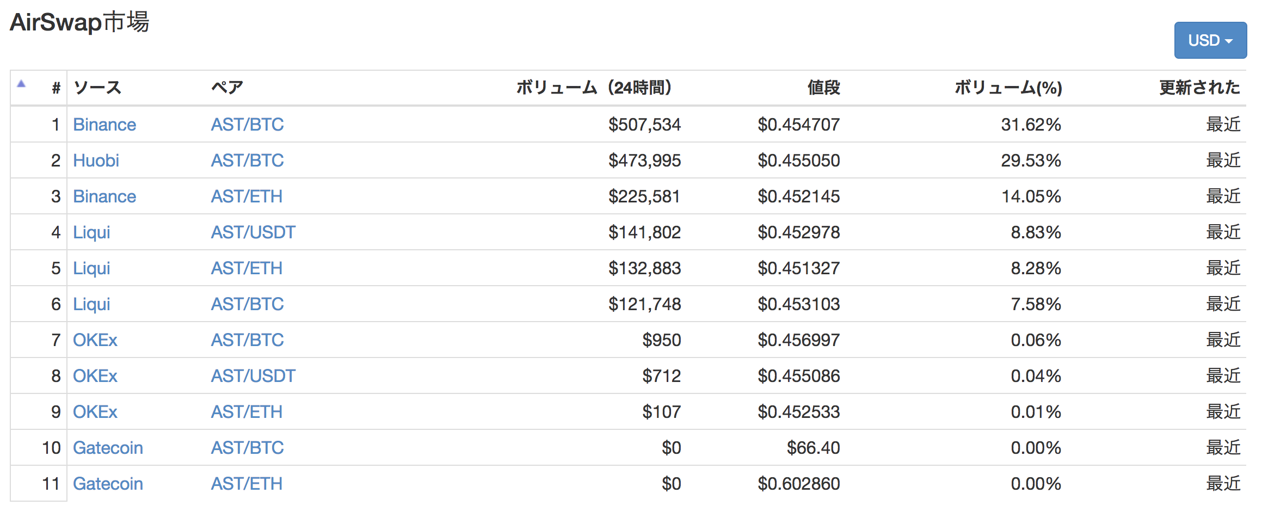Select volume value $107
This screenshot has height=530, width=1268.
tap(662, 412)
